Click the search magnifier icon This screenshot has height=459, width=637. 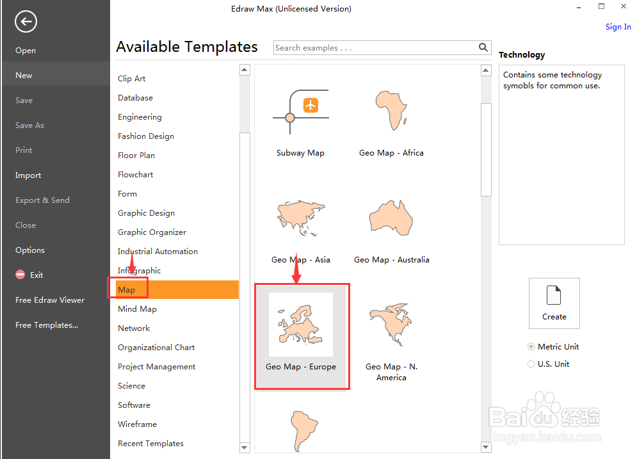point(483,47)
